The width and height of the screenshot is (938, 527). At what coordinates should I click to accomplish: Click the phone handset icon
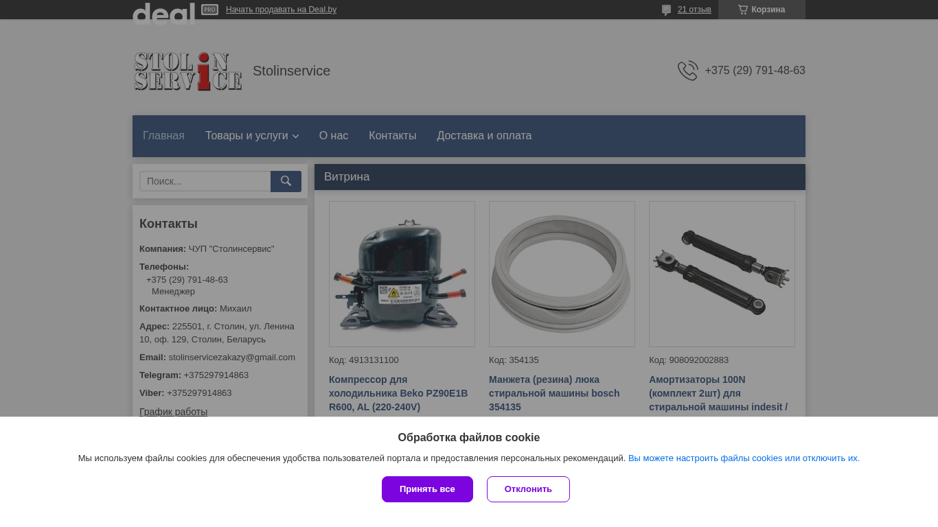tap(688, 71)
